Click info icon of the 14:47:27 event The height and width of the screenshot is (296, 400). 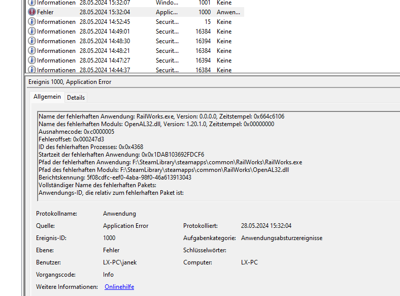[31, 61]
